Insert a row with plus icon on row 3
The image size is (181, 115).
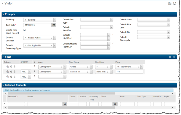pyautogui.click(x=11, y=77)
